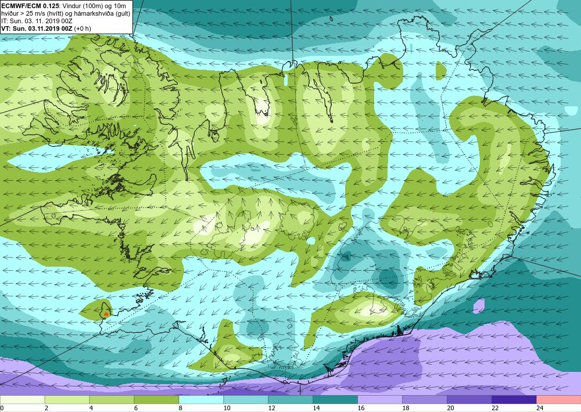Click the legend scale label 20

coord(451,408)
